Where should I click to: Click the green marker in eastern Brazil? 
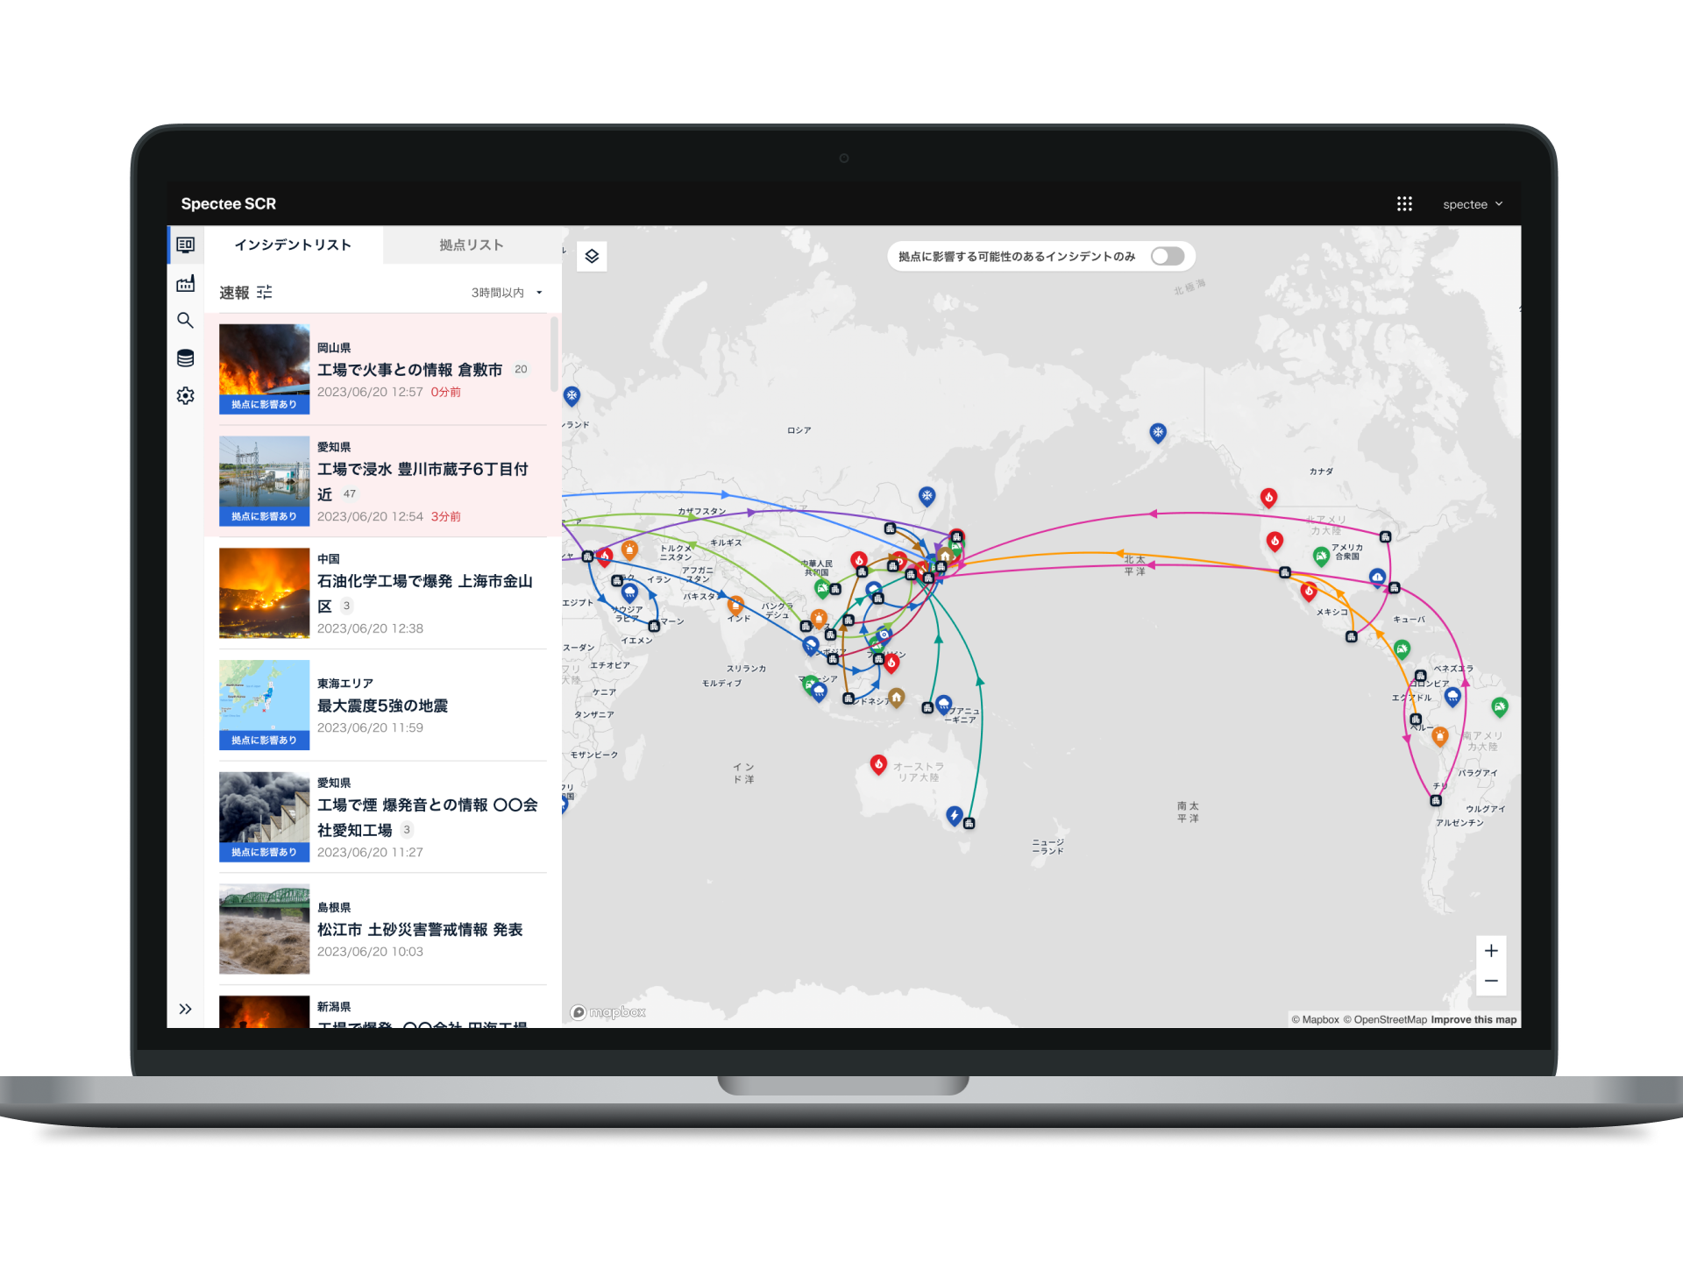tap(1500, 707)
